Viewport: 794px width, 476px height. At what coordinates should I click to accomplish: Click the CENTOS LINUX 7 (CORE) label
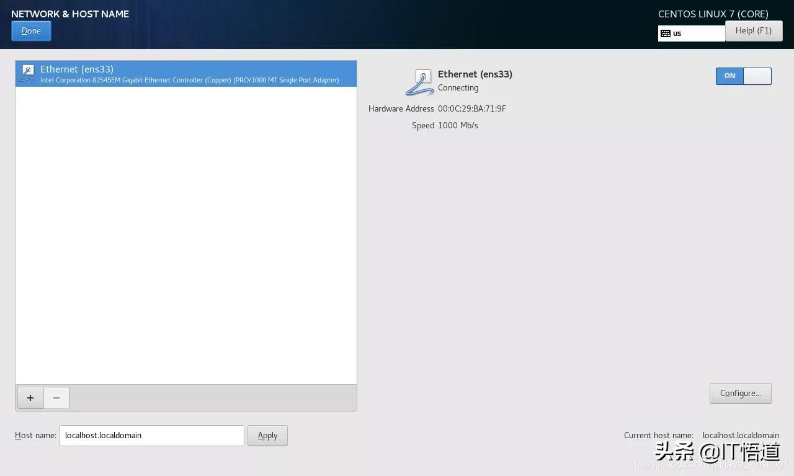[x=713, y=14]
